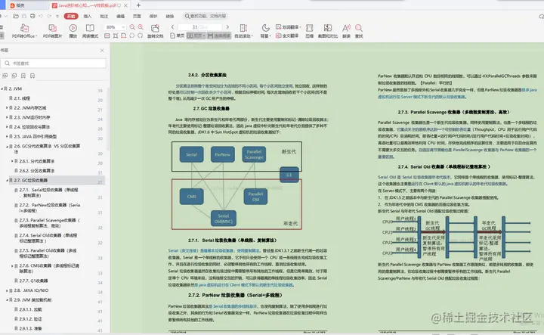The image size is (544, 335).
Task: Click the rotate counterclockwise icon
Action: [x=131, y=36]
